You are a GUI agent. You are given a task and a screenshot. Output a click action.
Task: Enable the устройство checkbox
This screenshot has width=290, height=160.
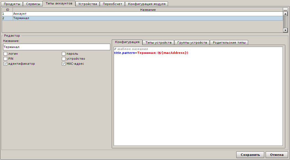[x=64, y=59]
